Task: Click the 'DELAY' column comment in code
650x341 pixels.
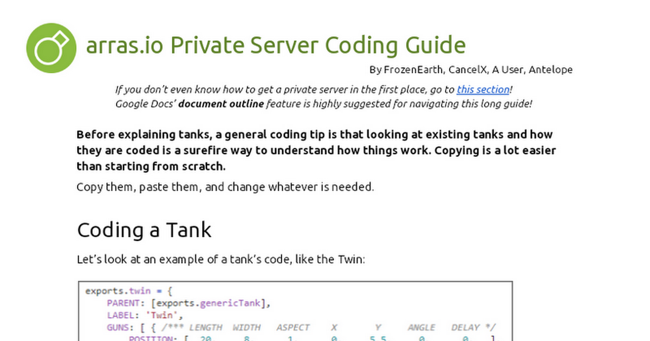Action: click(x=465, y=327)
